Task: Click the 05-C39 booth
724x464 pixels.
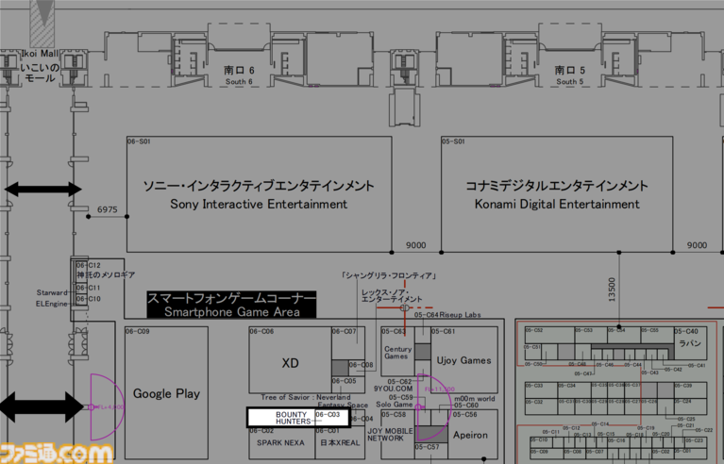Action: coord(690,389)
